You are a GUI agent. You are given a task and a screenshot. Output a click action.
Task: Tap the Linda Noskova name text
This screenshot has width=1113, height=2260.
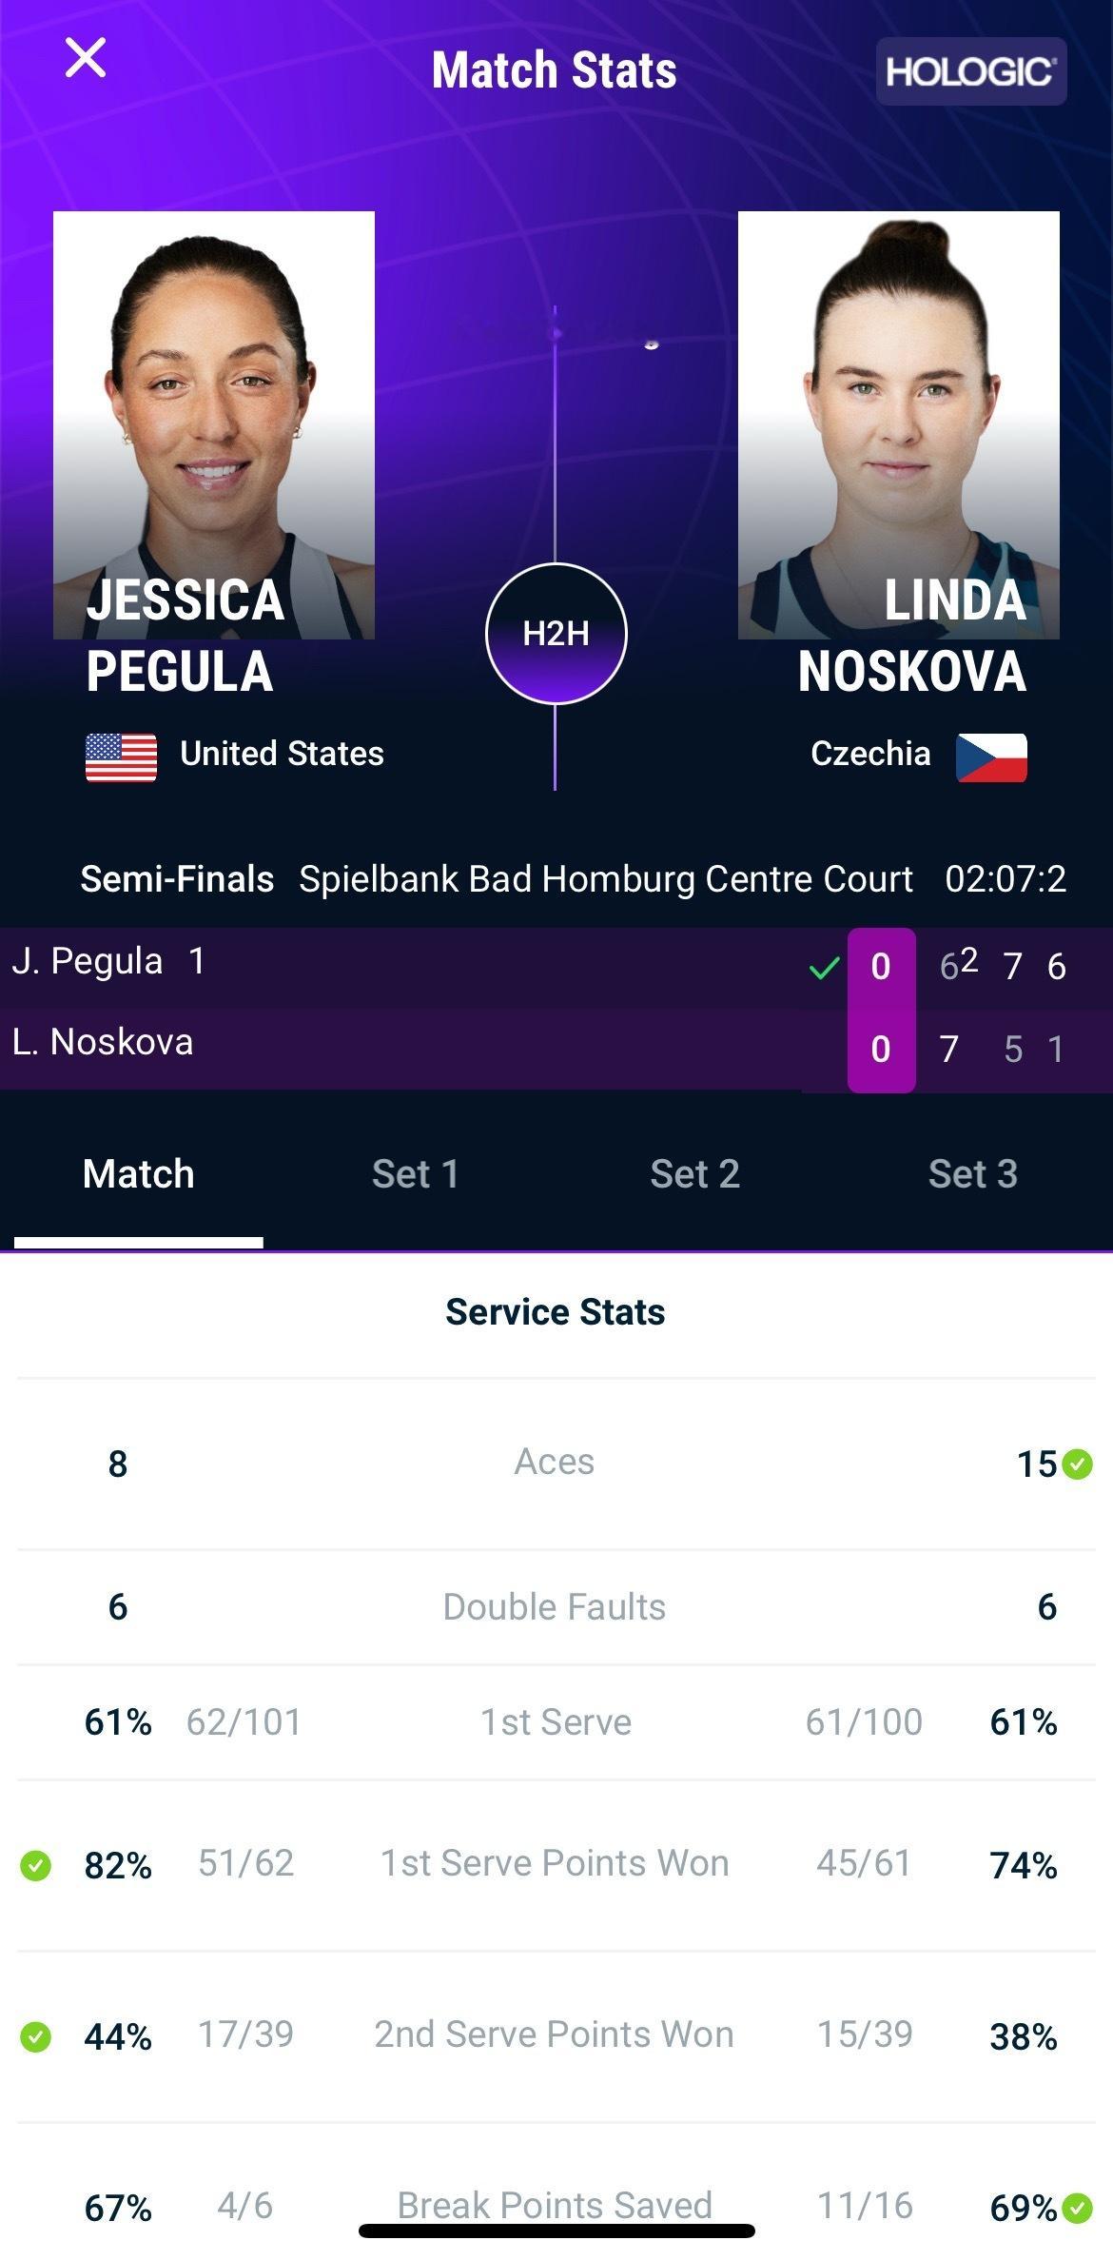(911, 636)
